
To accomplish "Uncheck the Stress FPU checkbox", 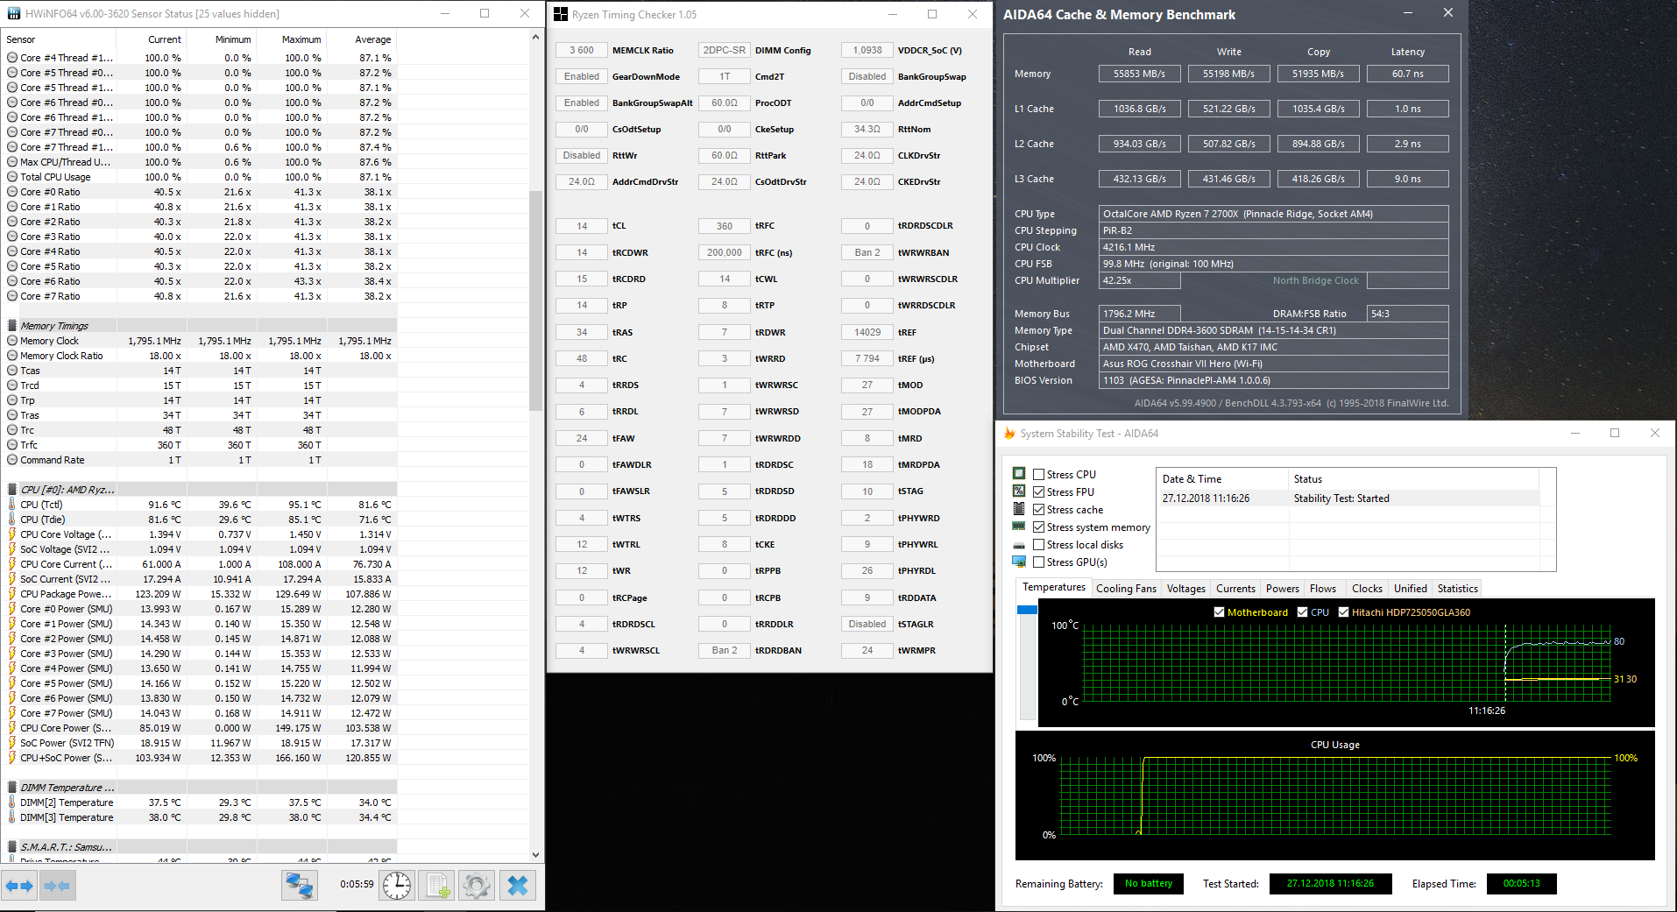I will point(1038,492).
